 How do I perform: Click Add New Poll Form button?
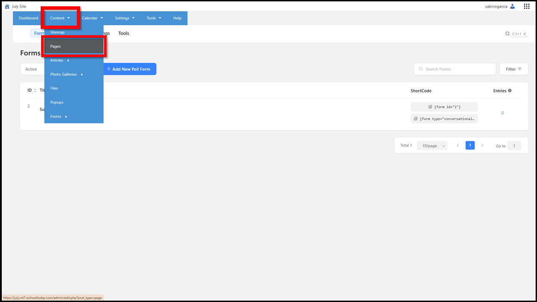click(x=130, y=69)
